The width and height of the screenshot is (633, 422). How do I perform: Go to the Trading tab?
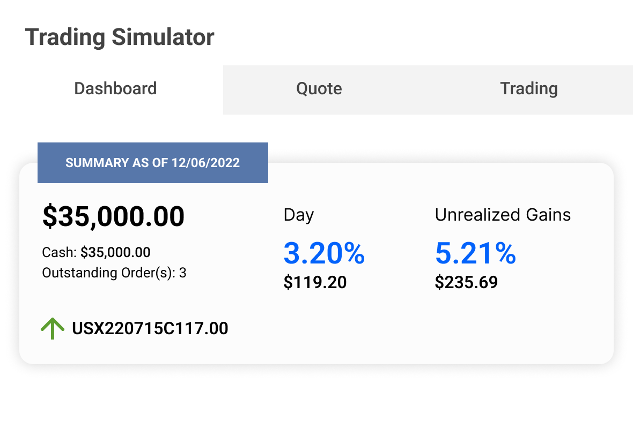[529, 88]
